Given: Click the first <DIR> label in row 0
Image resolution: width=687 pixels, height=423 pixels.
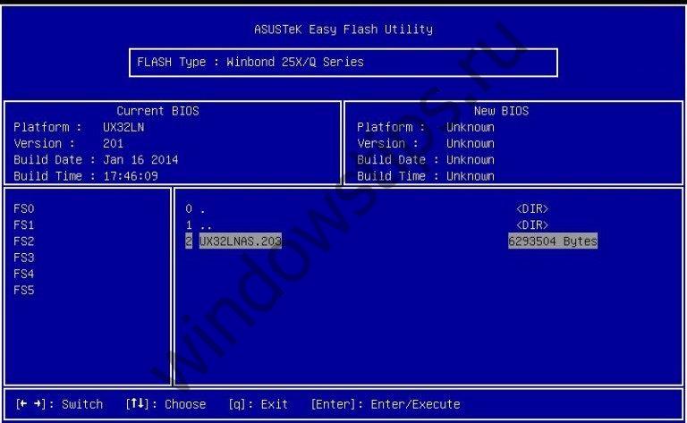Looking at the screenshot, I should [x=532, y=209].
